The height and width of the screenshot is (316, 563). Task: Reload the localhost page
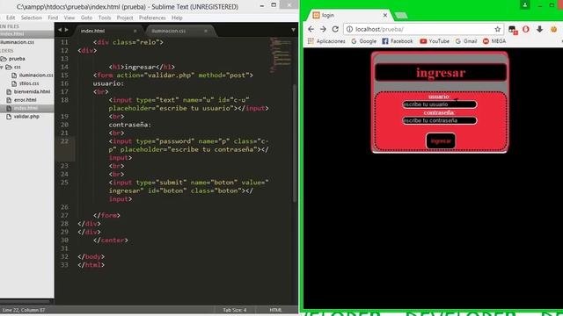pyautogui.click(x=335, y=29)
